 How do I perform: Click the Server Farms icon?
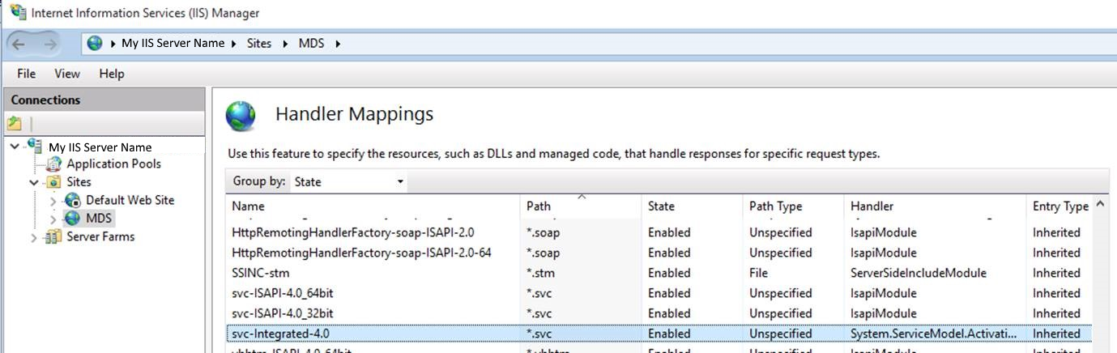coord(53,236)
